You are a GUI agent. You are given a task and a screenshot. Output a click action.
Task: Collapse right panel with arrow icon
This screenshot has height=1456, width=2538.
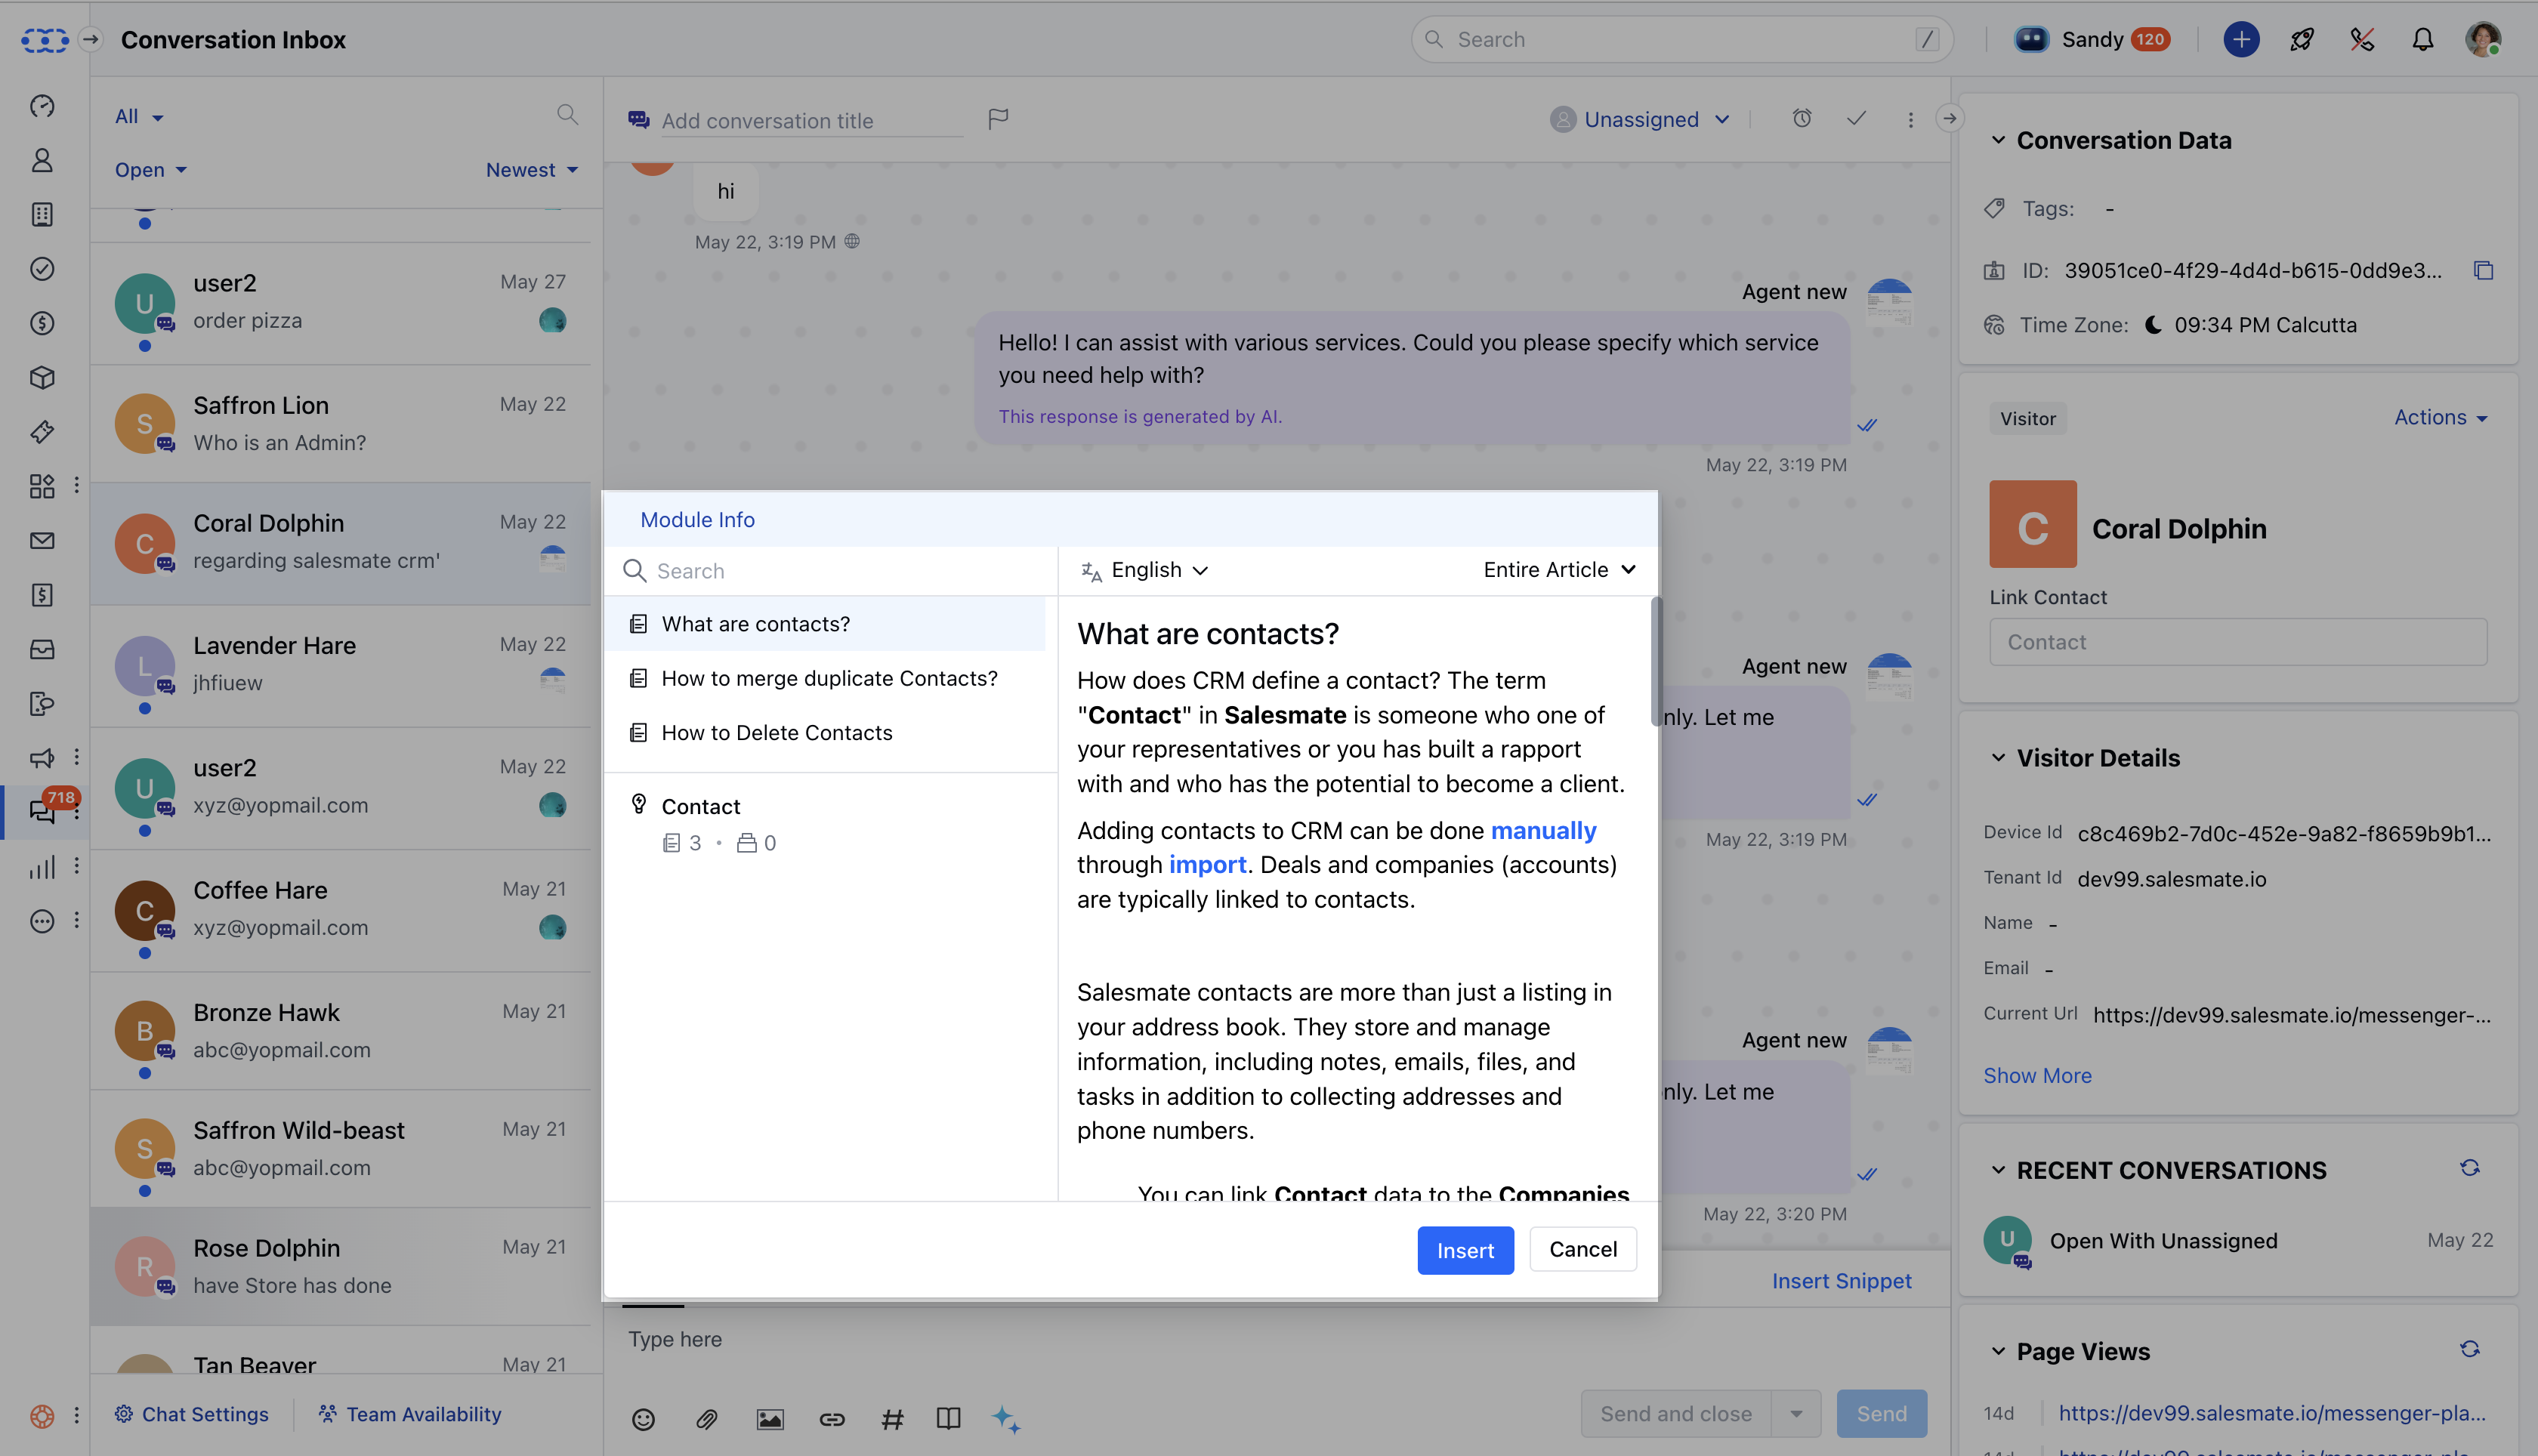point(1949,119)
